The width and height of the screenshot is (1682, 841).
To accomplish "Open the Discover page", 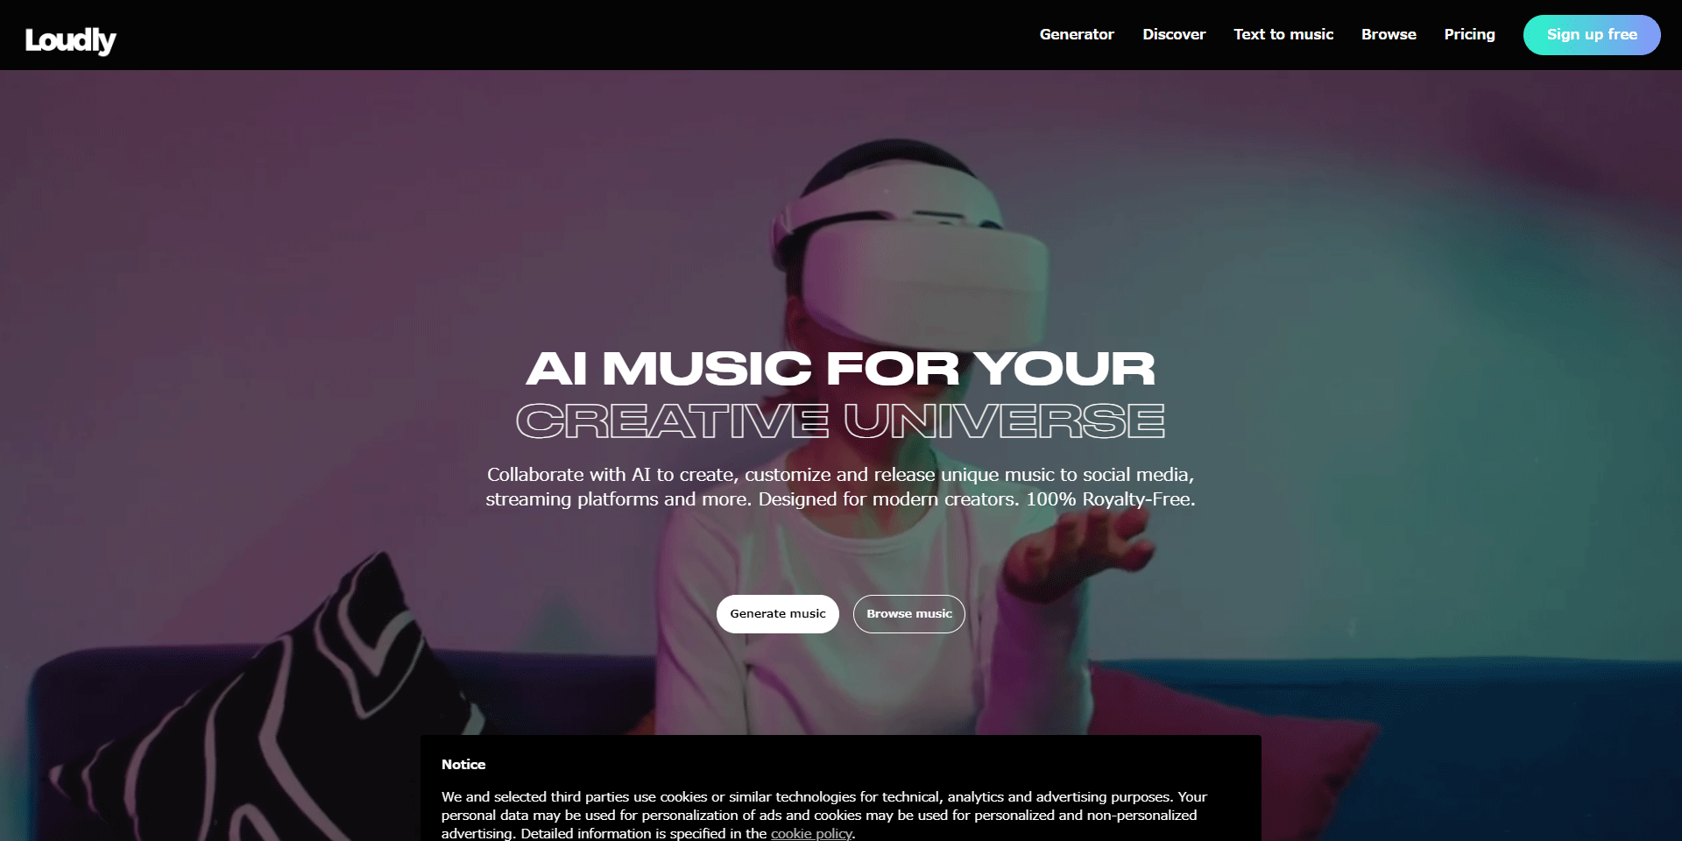I will coord(1174,34).
